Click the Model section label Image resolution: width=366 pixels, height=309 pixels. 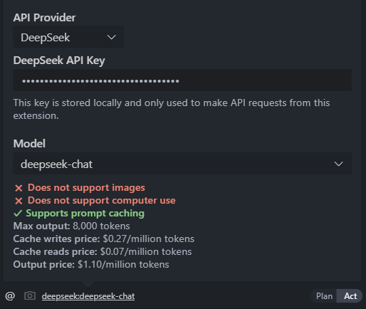pos(29,144)
